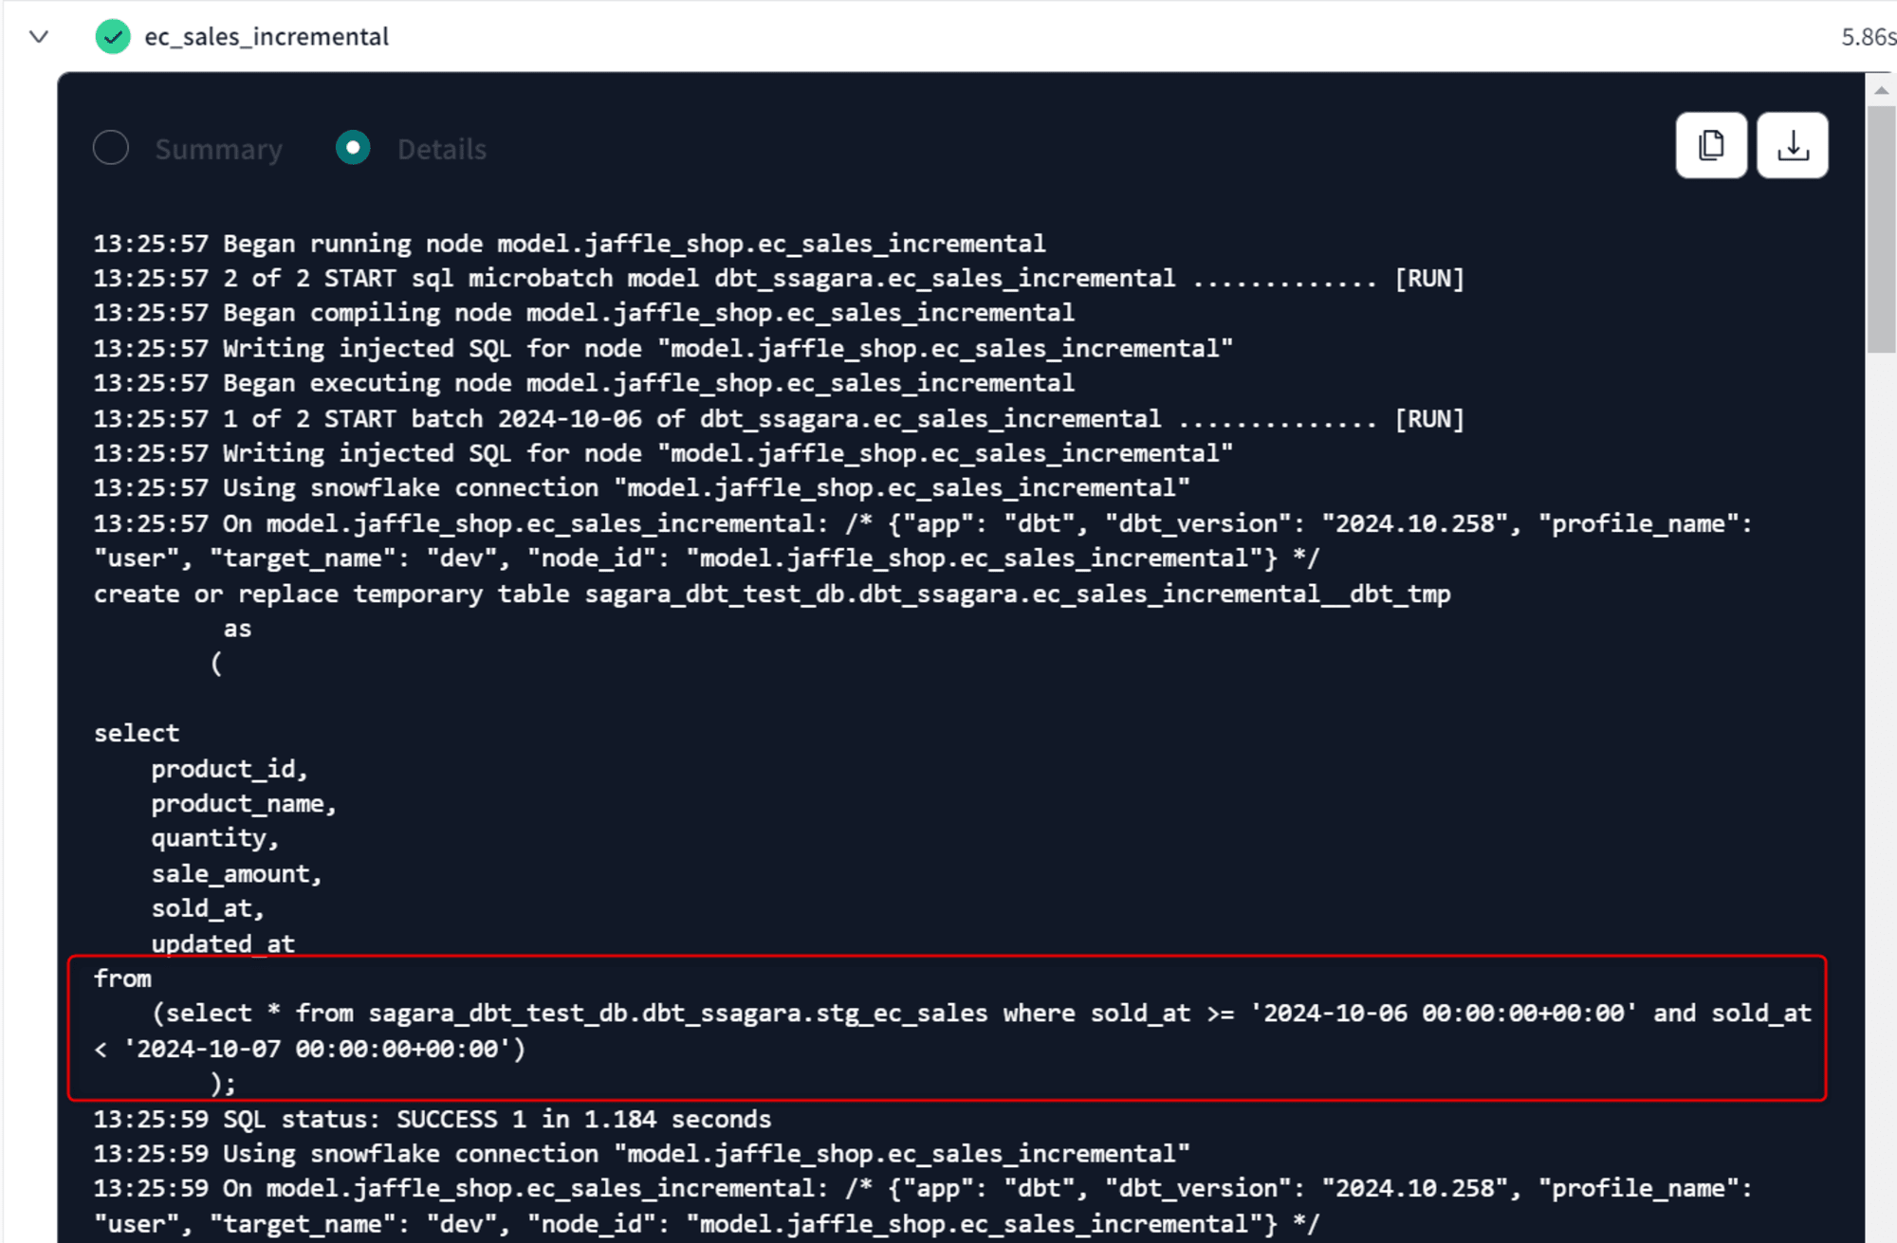Click the 'select' keyword line
Screen dimensions: 1897x1243
click(137, 734)
